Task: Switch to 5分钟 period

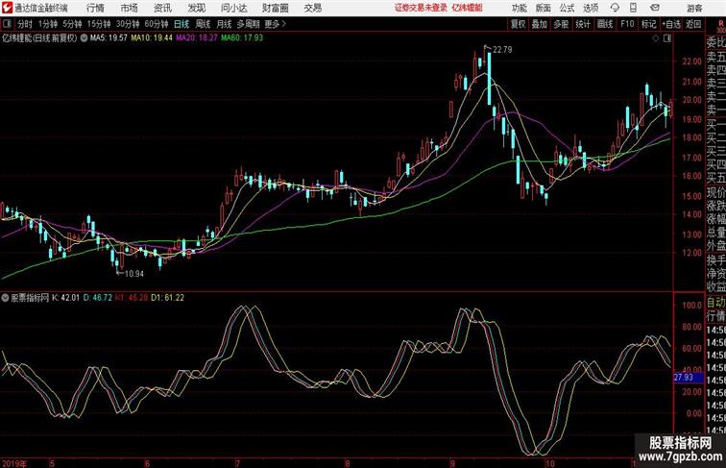Action: [72, 24]
